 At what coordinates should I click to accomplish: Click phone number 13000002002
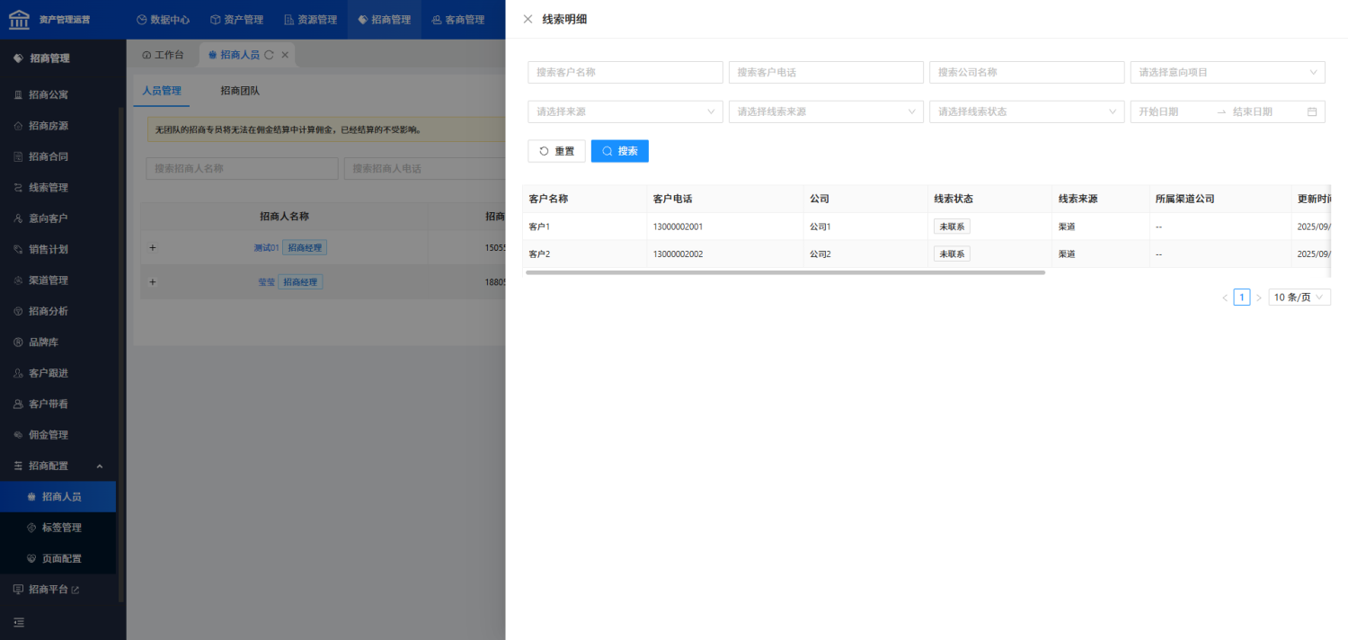(x=678, y=253)
